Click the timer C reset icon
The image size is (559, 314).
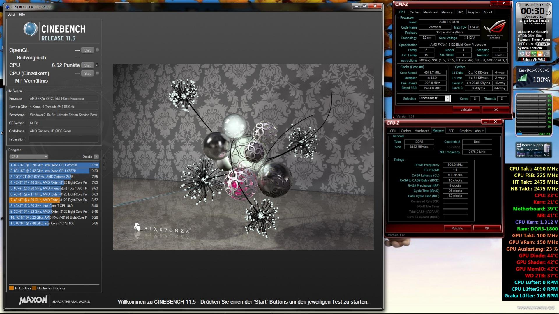pyautogui.click(x=547, y=44)
